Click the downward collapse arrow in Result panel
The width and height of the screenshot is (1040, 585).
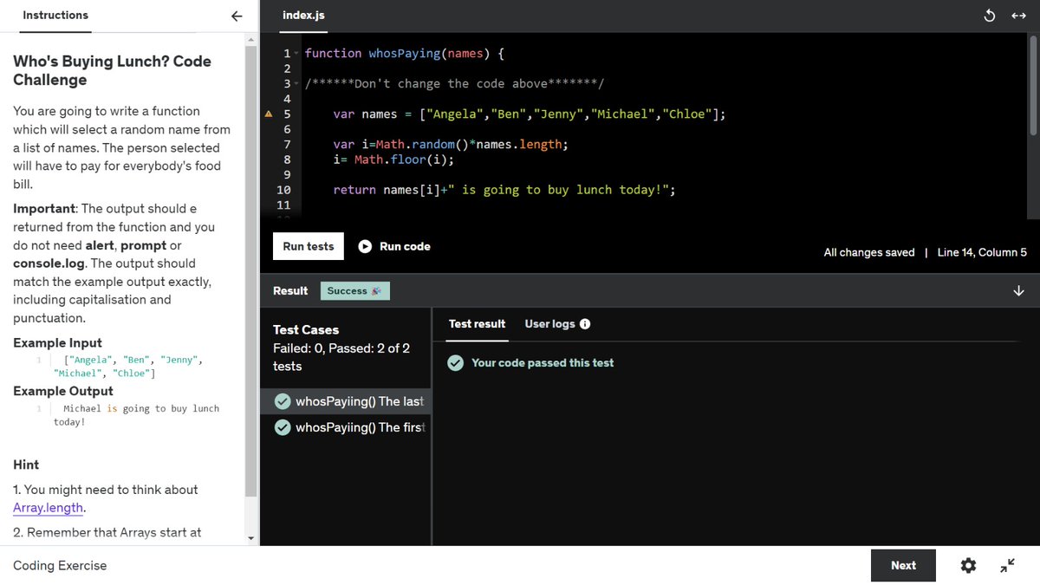[1019, 290]
